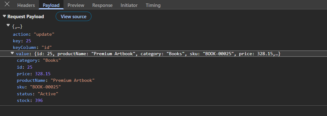
Task: Open the Timing tab
Action: point(153,5)
